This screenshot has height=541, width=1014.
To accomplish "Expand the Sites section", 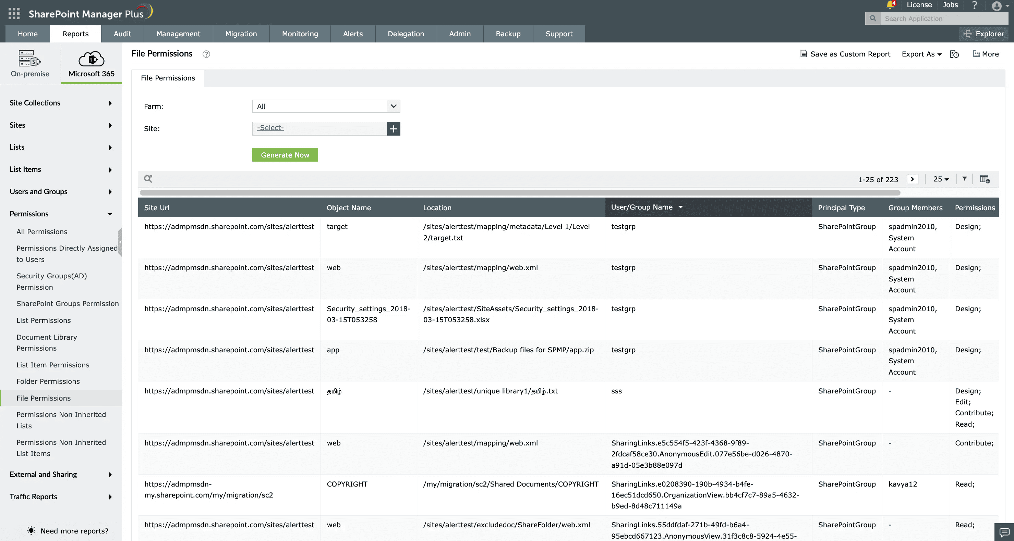I will click(x=61, y=125).
